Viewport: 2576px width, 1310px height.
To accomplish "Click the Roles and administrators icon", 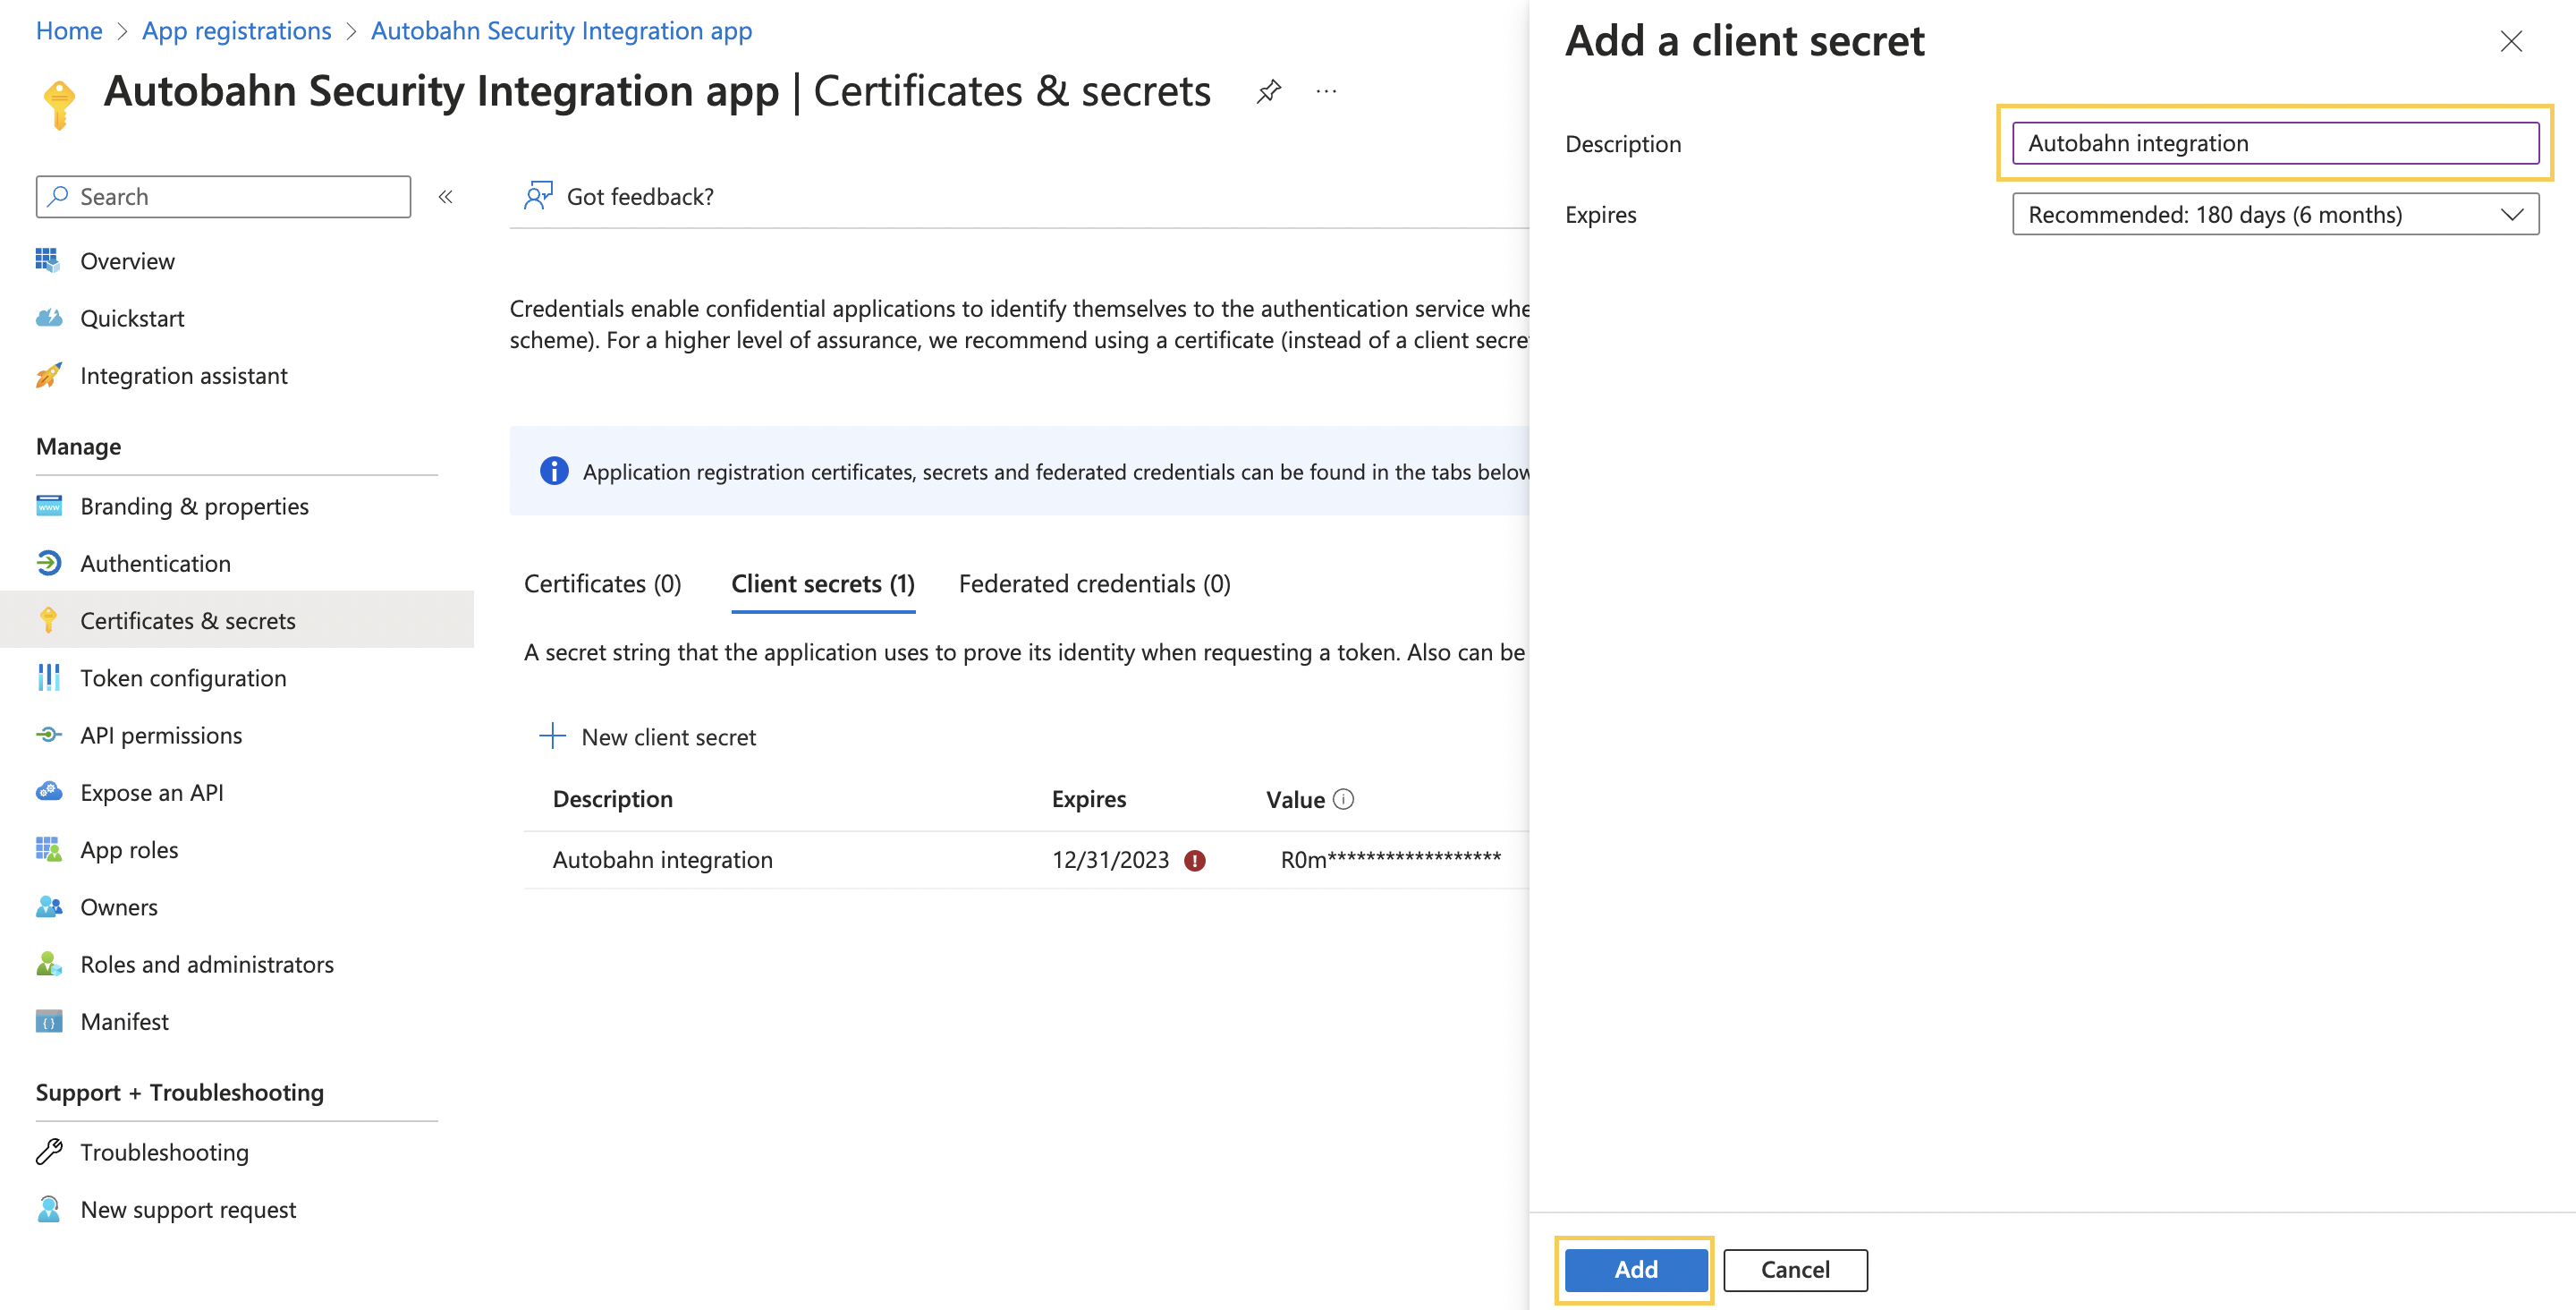I will 48,964.
